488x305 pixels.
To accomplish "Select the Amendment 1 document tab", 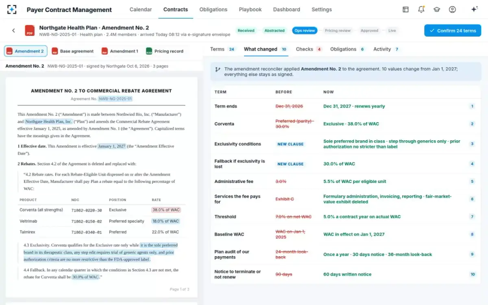I will click(120, 51).
